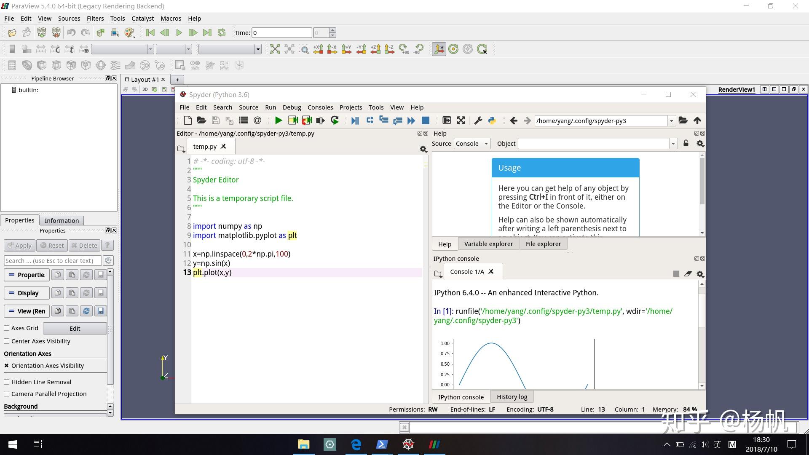The height and width of the screenshot is (455, 809).
Task: Click the IPython console vertical scrollbar
Action: click(x=702, y=335)
